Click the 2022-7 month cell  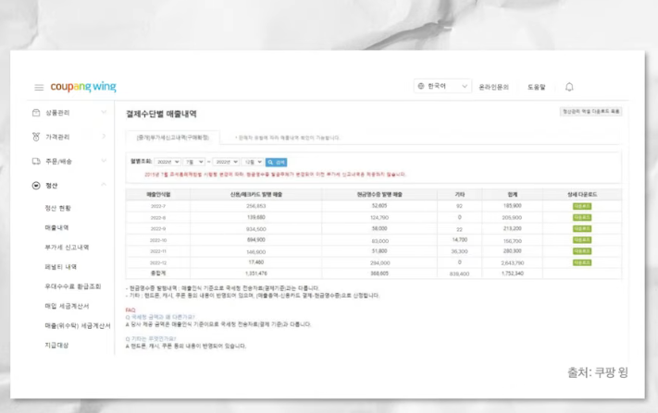click(x=158, y=206)
